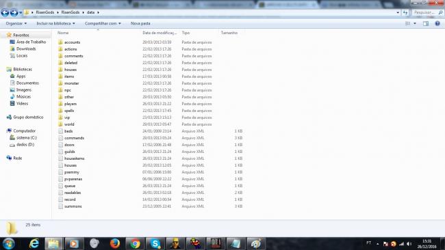
Task: Open the view options dropdown arrow
Action: click(x=415, y=23)
